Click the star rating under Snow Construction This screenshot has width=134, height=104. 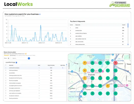(x=7, y=56)
